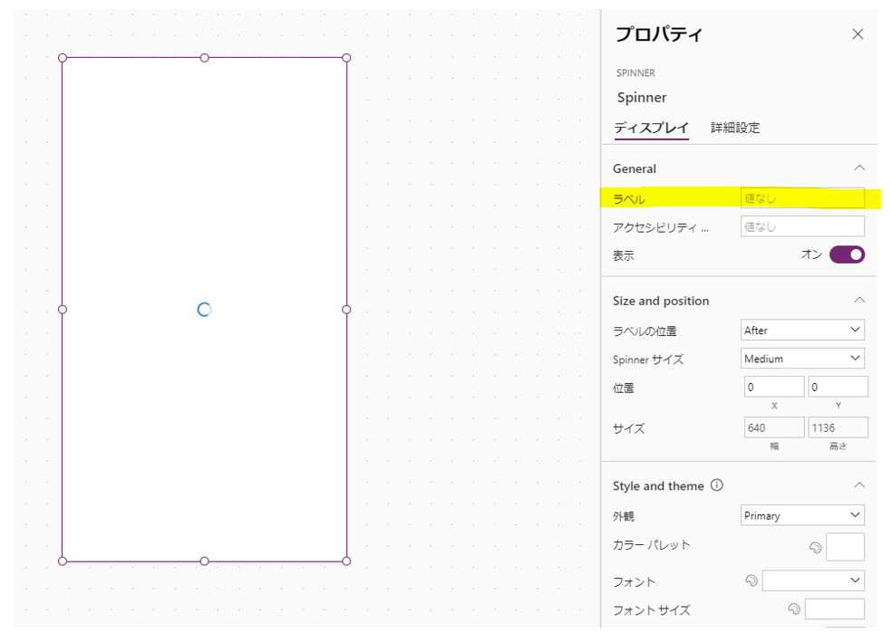Click the ラベル input field
Screen dimensions: 892x633
coord(802,198)
